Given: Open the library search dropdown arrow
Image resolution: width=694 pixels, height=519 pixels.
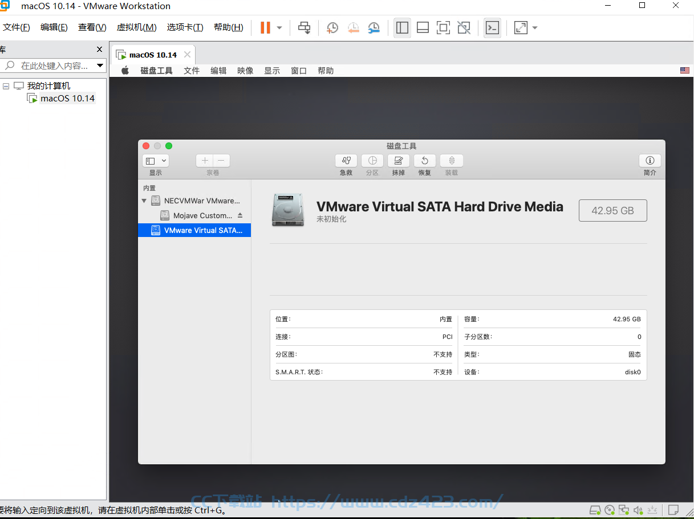Looking at the screenshot, I should (x=100, y=66).
